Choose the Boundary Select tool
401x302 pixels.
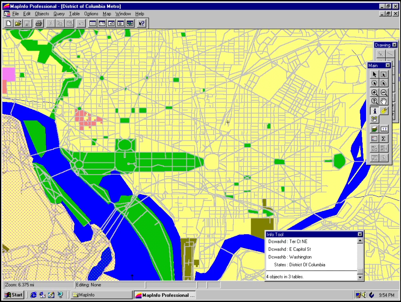pyautogui.click(x=384, y=83)
